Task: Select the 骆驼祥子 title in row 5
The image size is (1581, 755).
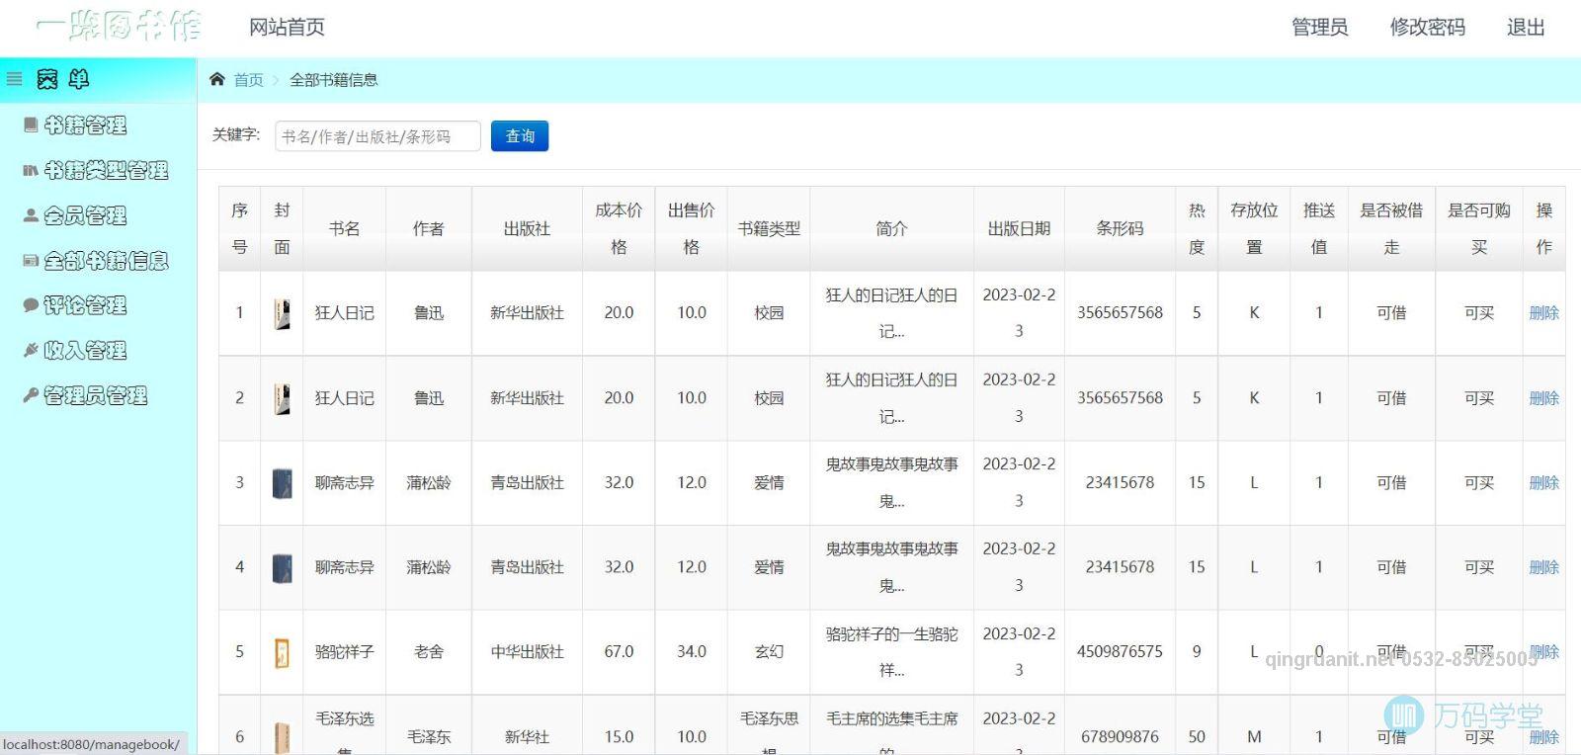Action: tap(344, 651)
